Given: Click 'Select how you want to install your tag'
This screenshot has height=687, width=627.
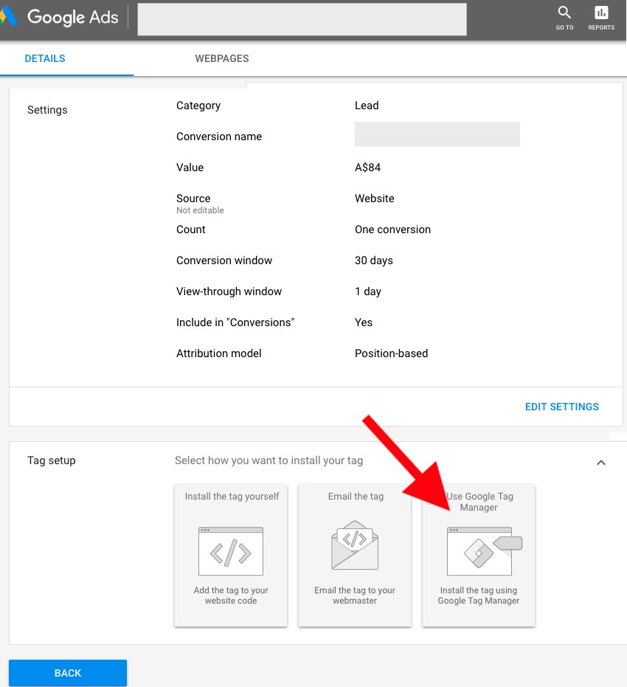Looking at the screenshot, I should tap(269, 460).
